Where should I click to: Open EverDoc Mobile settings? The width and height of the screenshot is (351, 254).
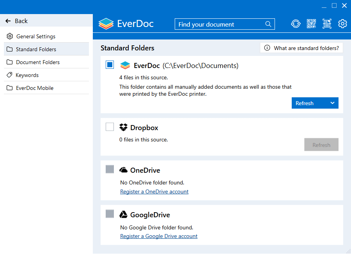tap(35, 88)
